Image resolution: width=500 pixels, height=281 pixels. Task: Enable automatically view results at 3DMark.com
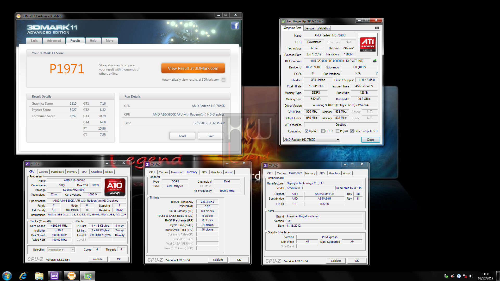(x=223, y=80)
